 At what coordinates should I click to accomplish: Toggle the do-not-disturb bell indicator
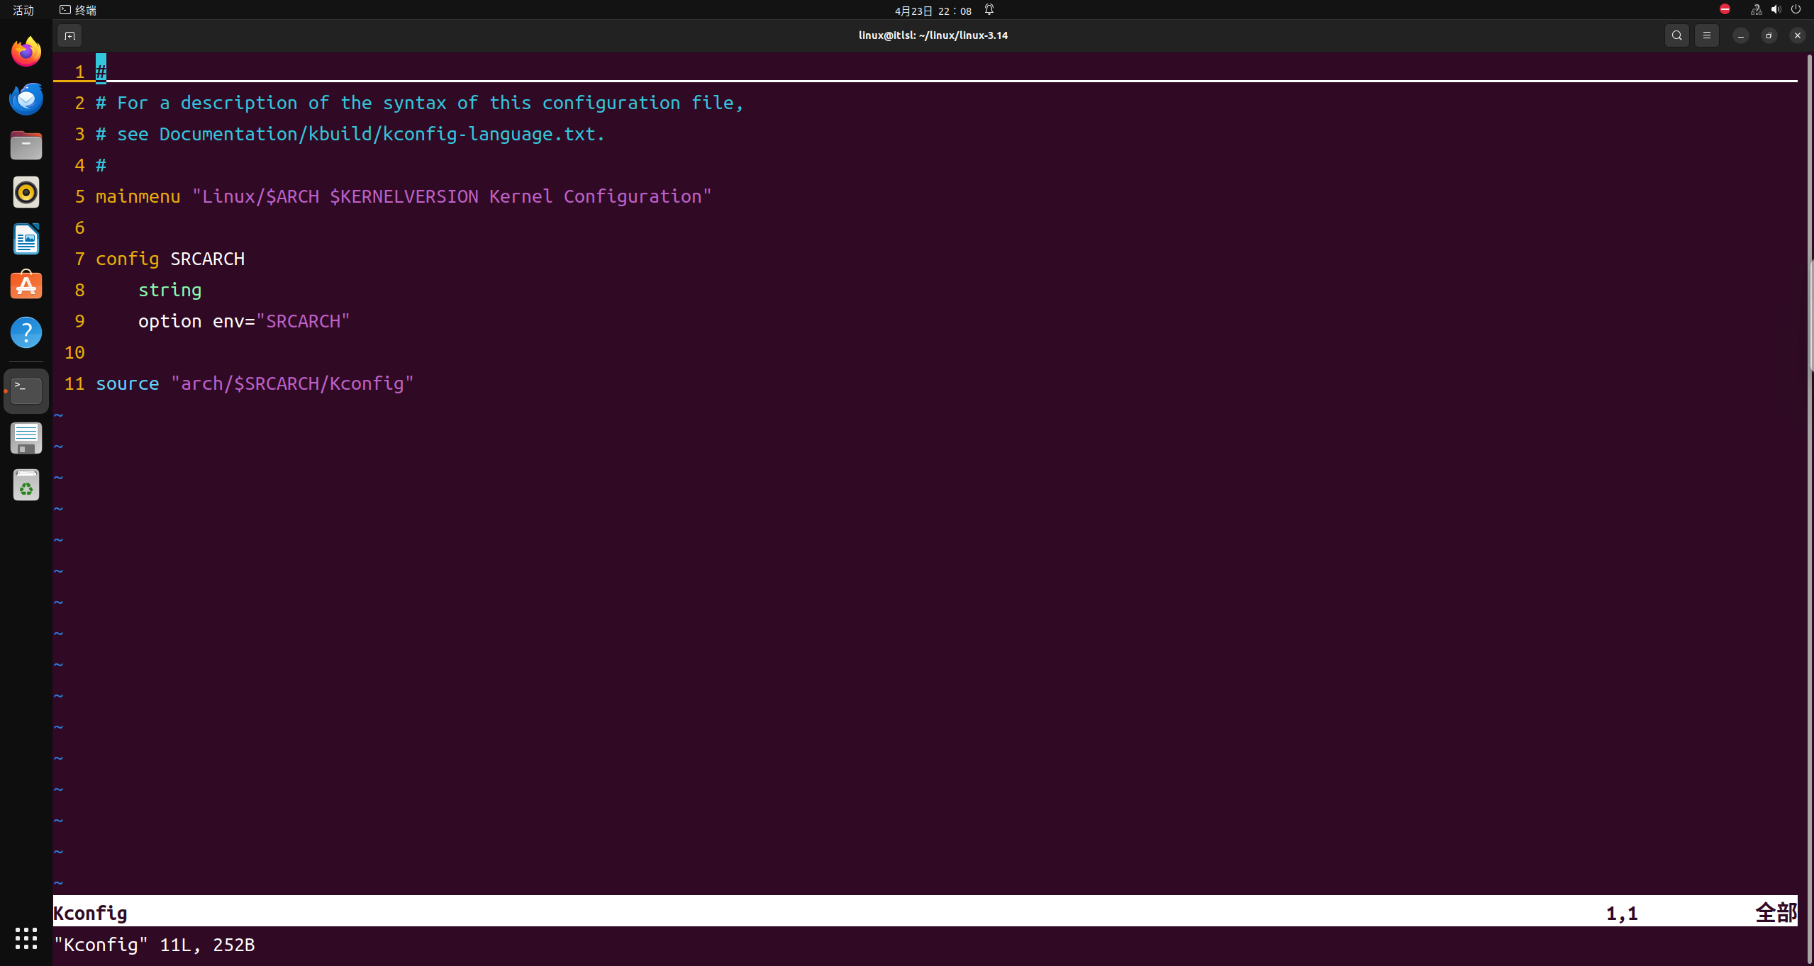[989, 10]
